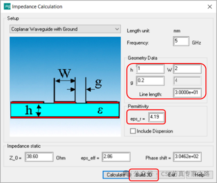Click the Calculate button

click(x=116, y=175)
